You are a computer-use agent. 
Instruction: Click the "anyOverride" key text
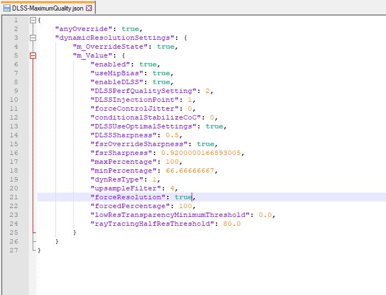(x=84, y=29)
